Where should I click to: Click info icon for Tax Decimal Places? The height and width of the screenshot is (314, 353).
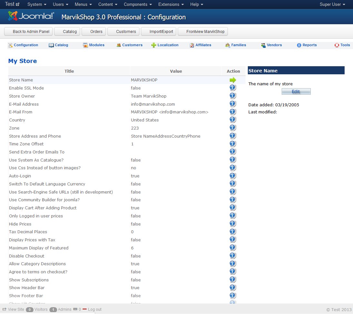[x=233, y=232]
